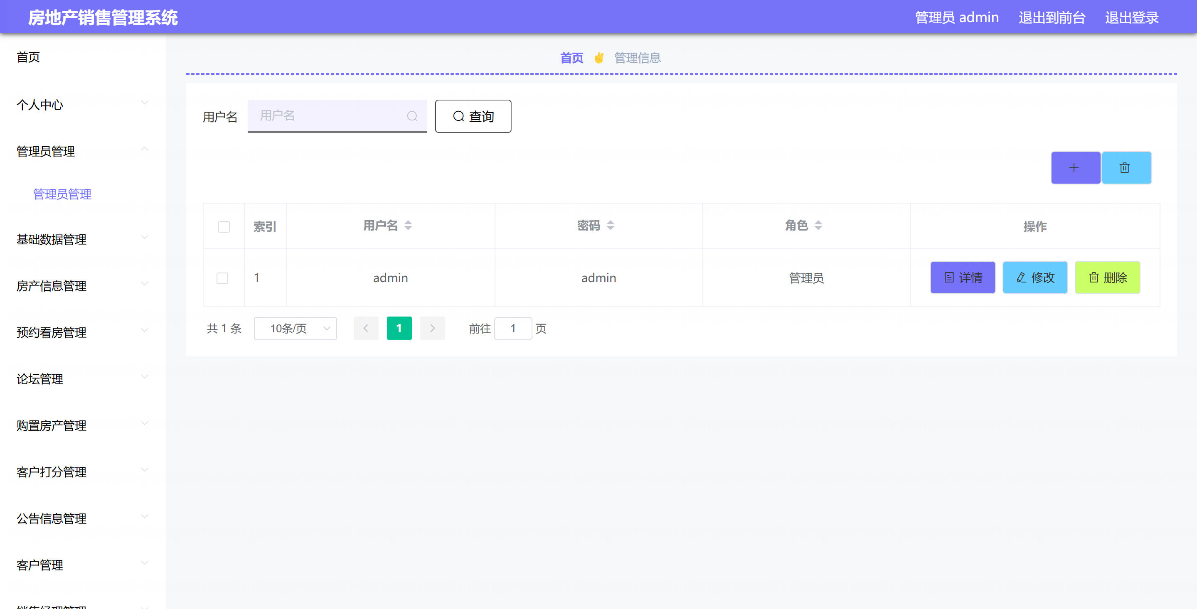Sort by 角色 column arrows
The width and height of the screenshot is (1197, 609).
click(818, 226)
